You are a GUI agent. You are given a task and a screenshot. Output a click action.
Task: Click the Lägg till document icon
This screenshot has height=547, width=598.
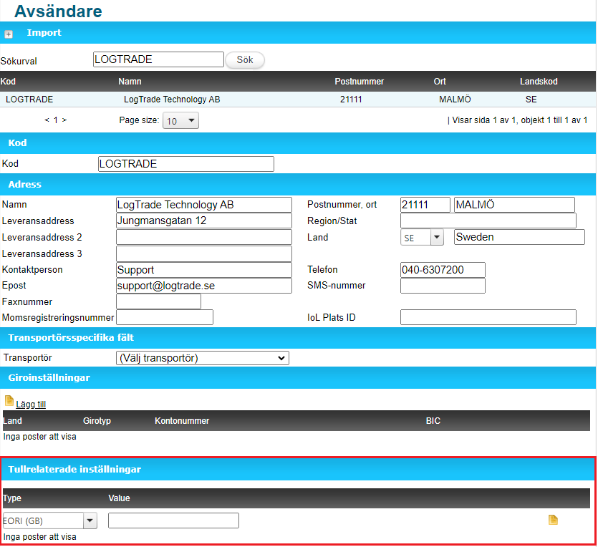pos(9,401)
